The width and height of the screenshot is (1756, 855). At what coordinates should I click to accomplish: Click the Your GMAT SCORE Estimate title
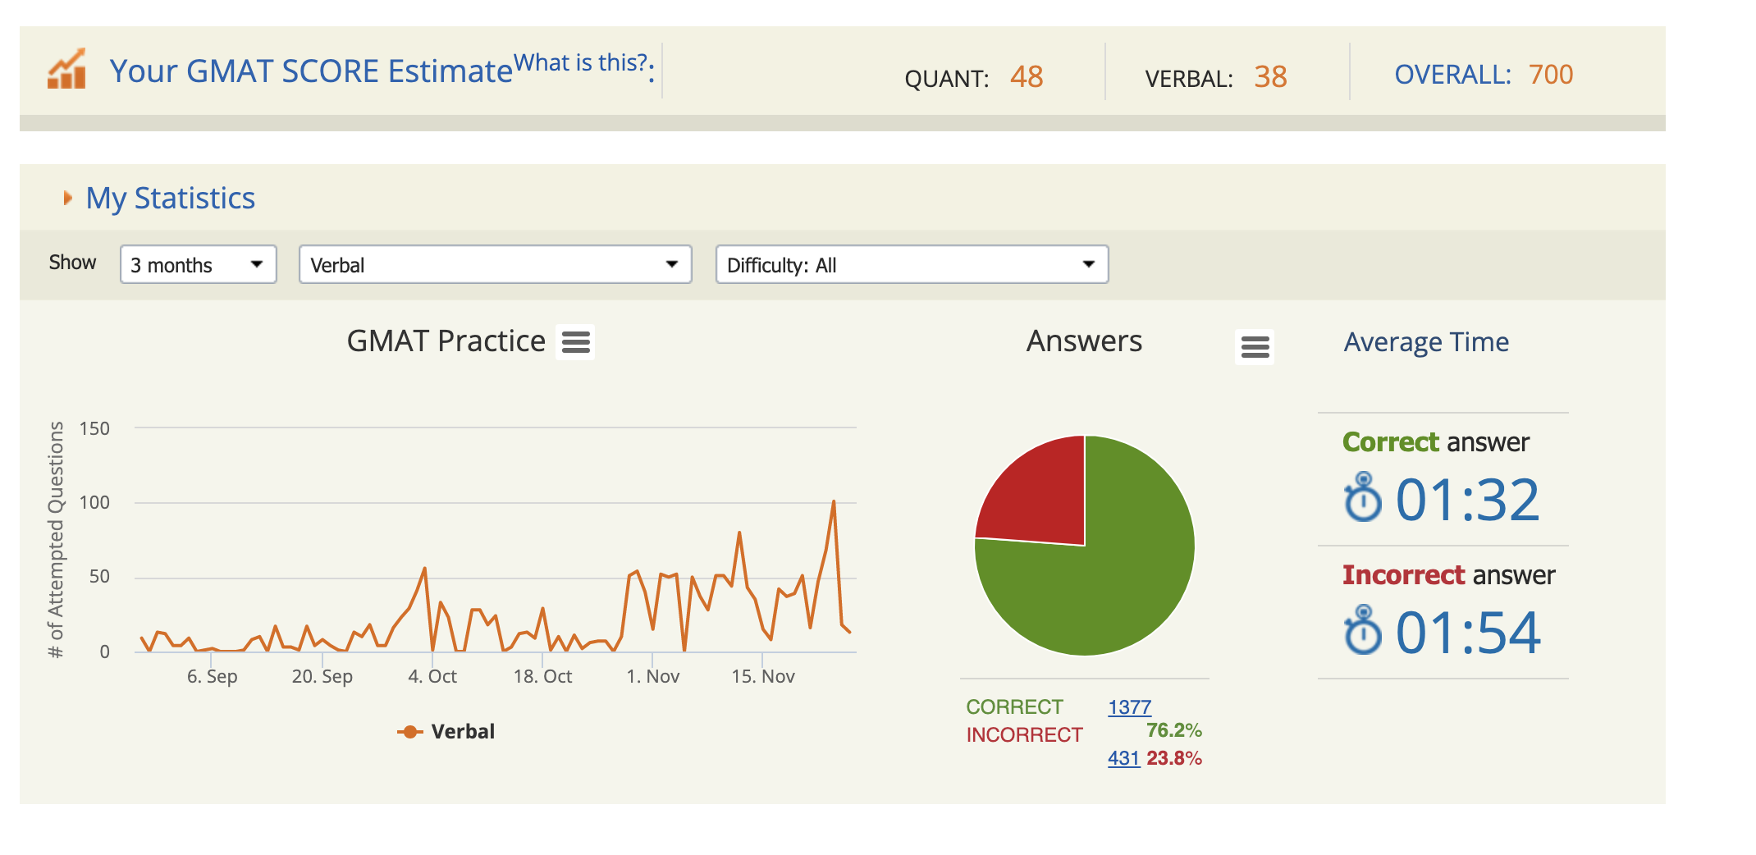click(x=311, y=71)
